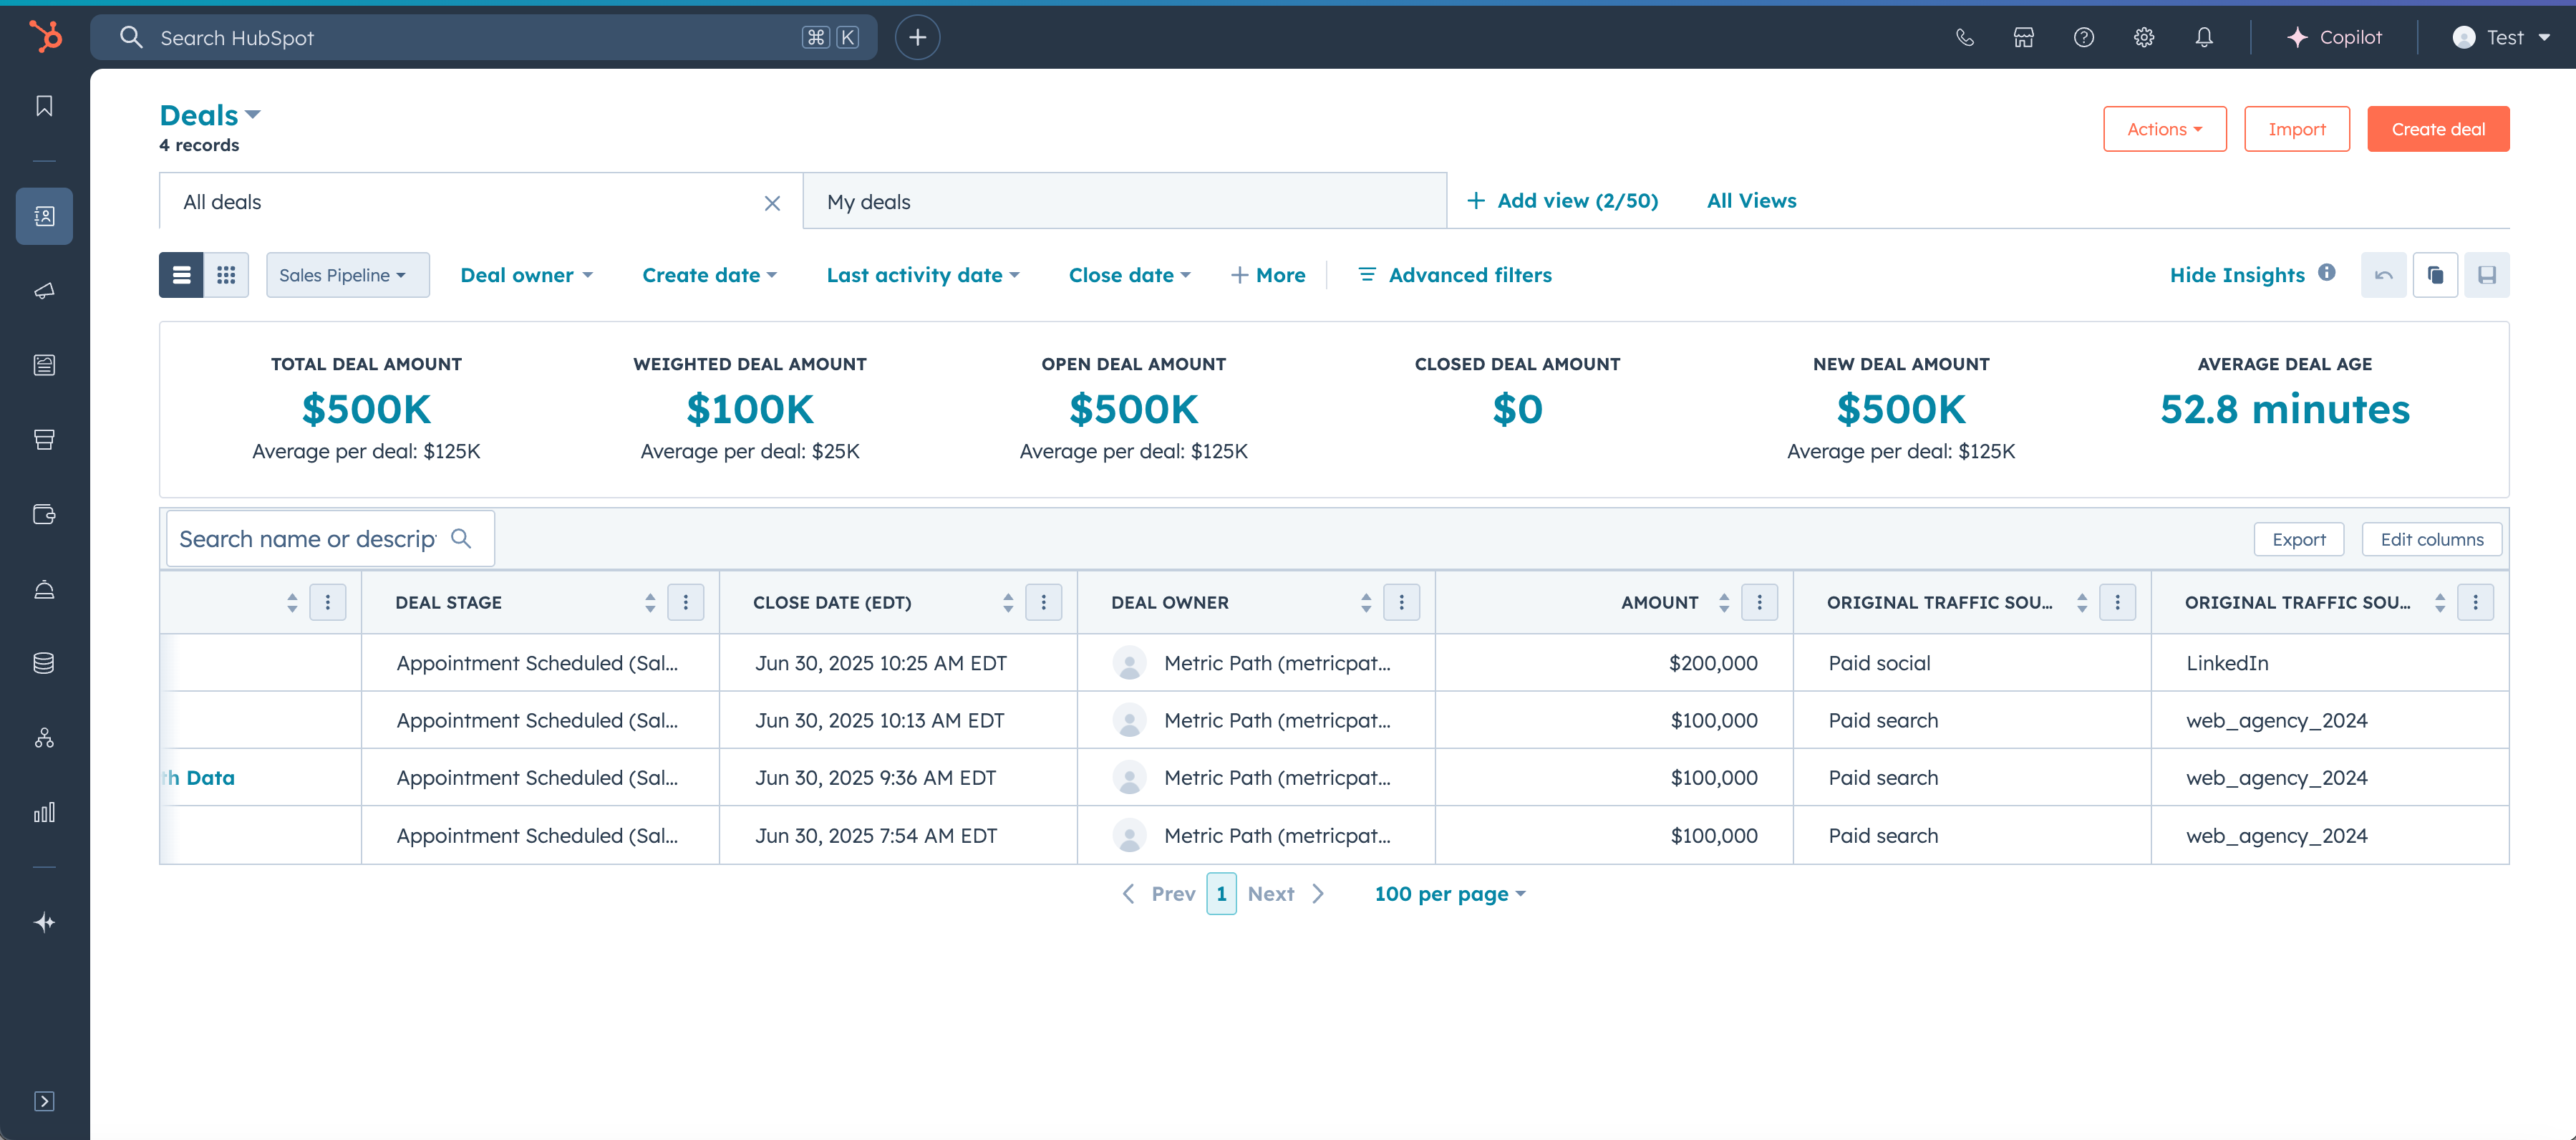Open the Content sidebar icon
Image resolution: width=2576 pixels, height=1140 pixels.
click(44, 365)
